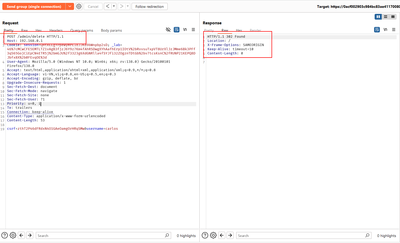This screenshot has height=243, width=400.
Task: Click the Location: / response header
Action: (x=219, y=41)
